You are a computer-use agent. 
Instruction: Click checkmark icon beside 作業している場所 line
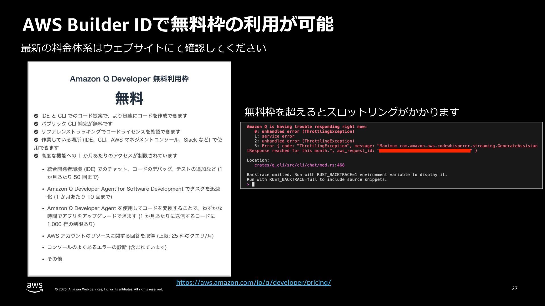(36, 140)
